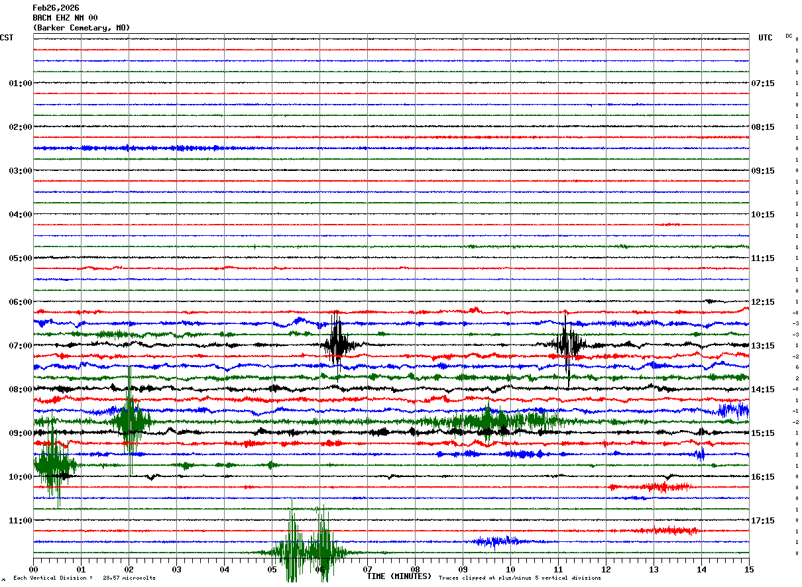The image size is (802, 587).
Task: Click the Each Vertical Division 28.57 microvolts note
Action: coord(85,578)
